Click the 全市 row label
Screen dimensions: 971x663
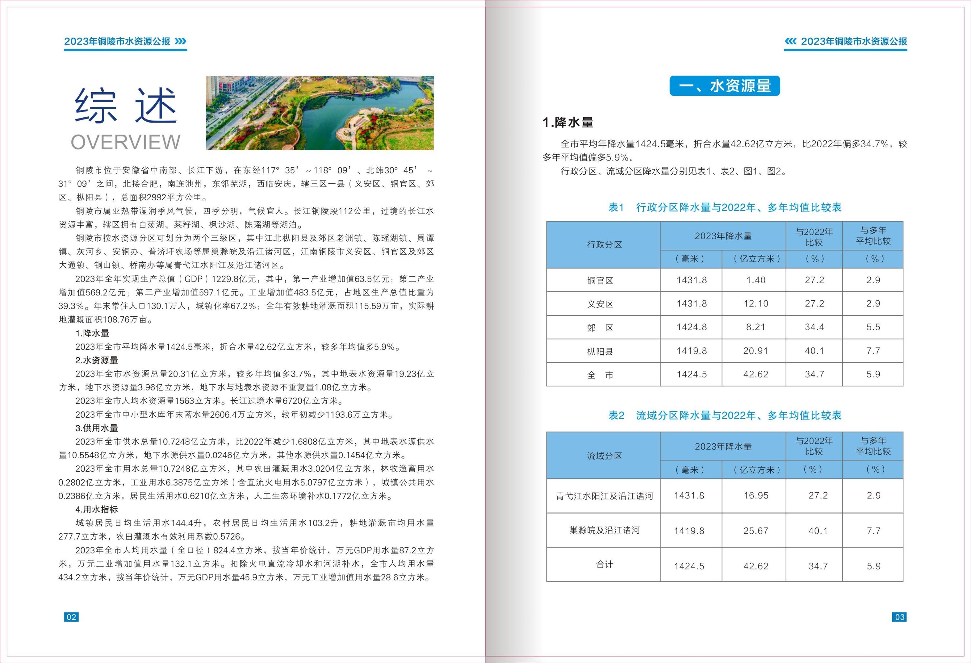[x=600, y=375]
